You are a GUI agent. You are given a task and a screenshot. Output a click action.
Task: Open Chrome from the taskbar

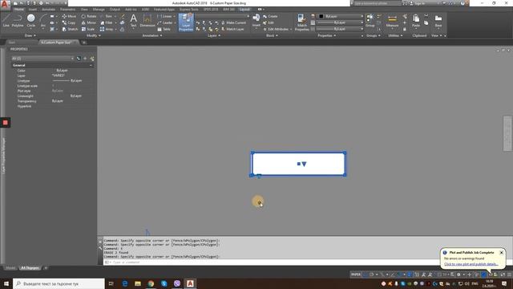point(151,283)
